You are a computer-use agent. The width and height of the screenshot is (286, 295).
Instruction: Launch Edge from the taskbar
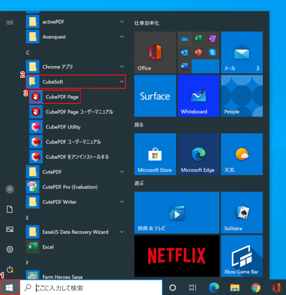point(214,288)
